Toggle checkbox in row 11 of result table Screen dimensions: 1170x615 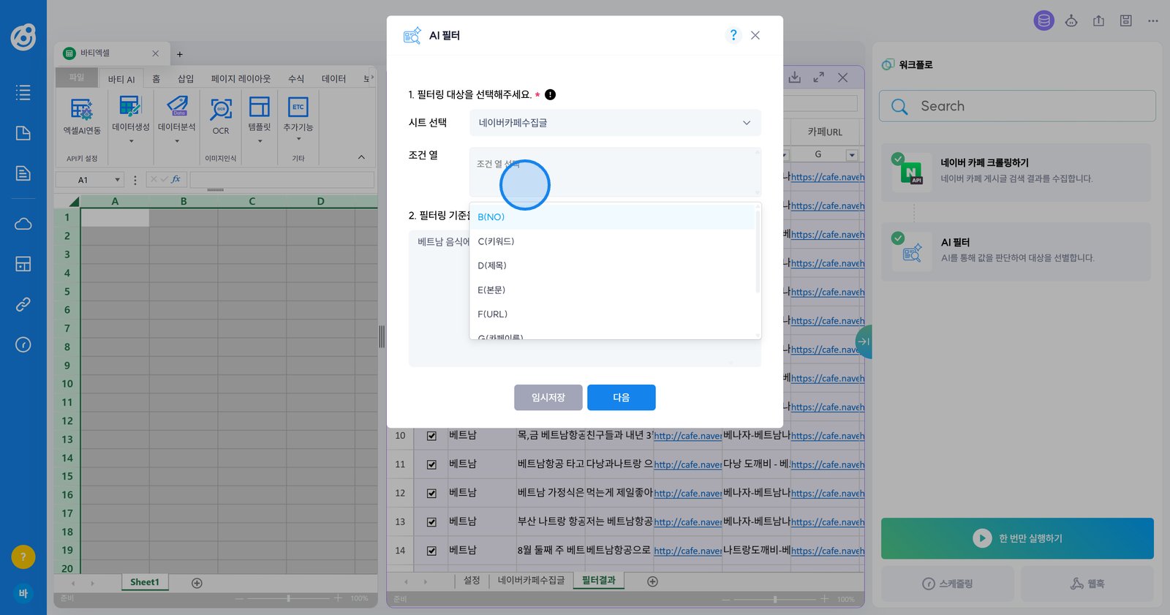pos(431,464)
